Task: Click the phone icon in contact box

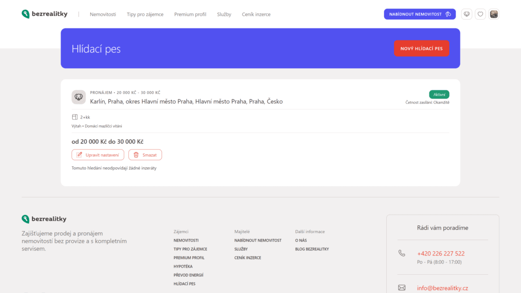Action: tap(402, 253)
